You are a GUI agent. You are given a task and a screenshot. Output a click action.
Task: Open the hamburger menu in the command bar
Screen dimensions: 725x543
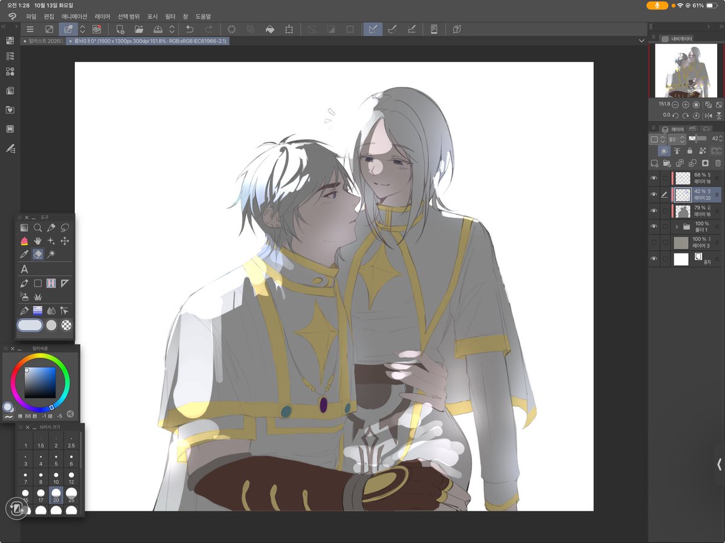[30, 29]
